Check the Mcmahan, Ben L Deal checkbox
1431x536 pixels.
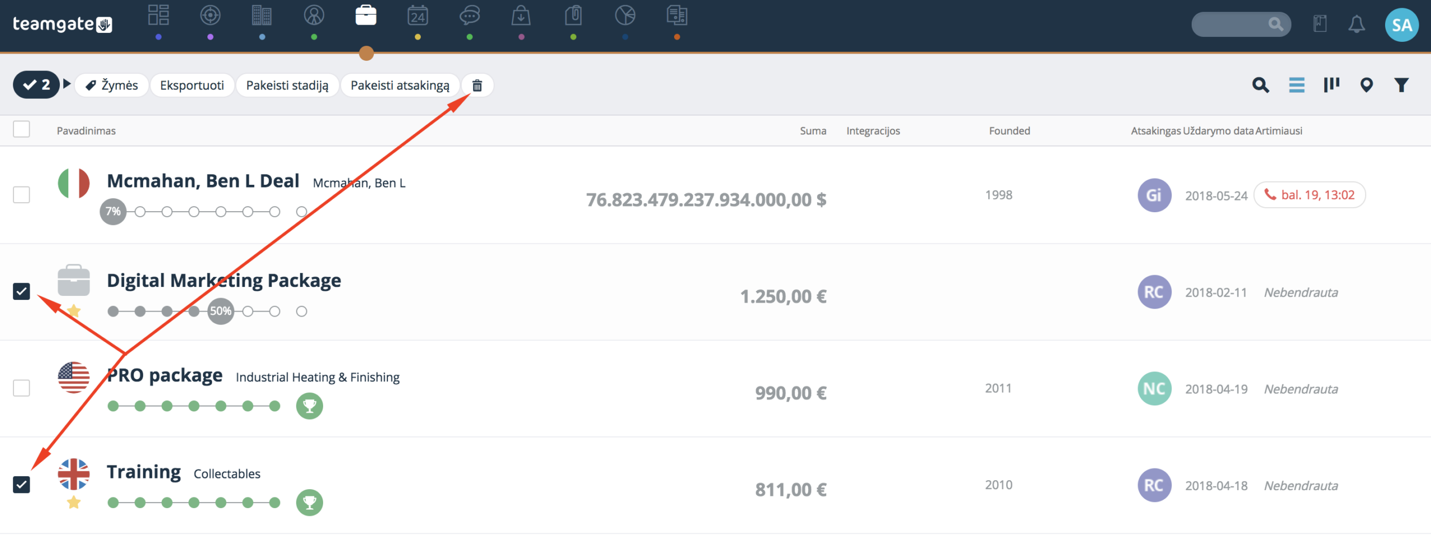[x=21, y=195]
